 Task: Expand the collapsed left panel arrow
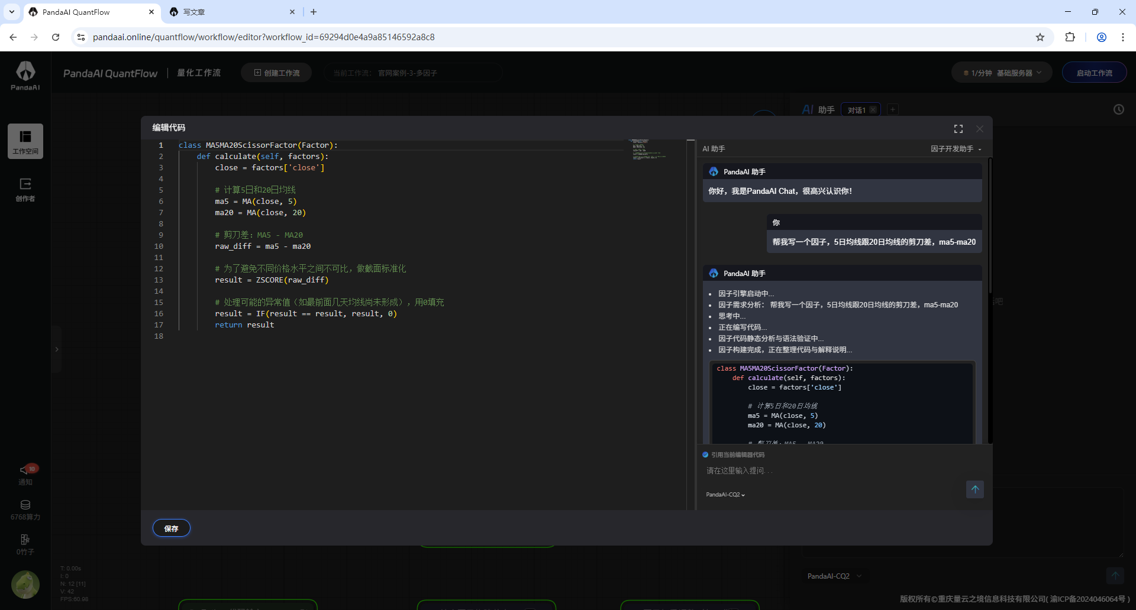tap(57, 349)
